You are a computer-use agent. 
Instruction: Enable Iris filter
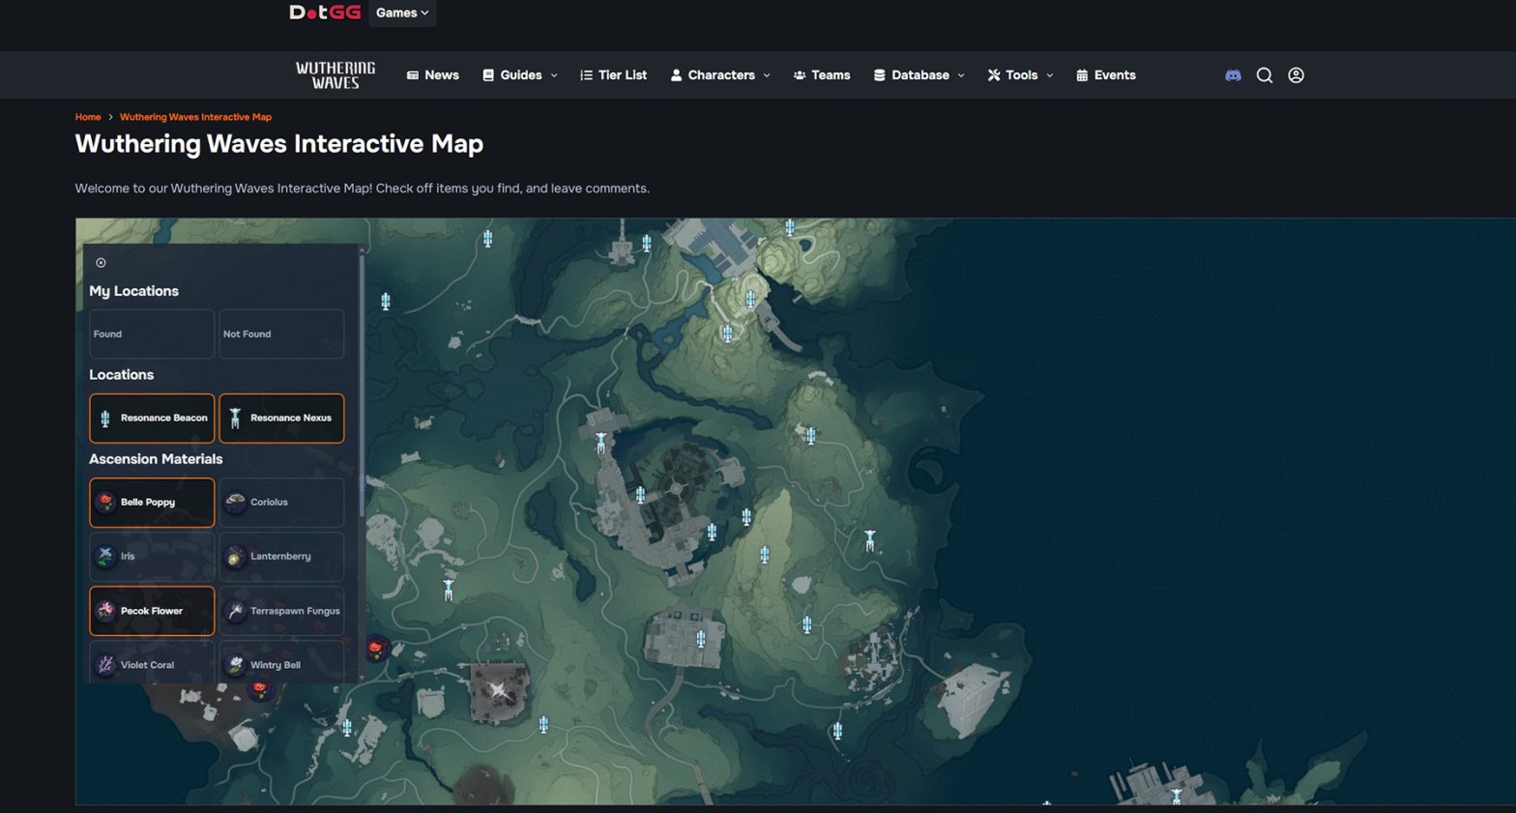pyautogui.click(x=152, y=557)
